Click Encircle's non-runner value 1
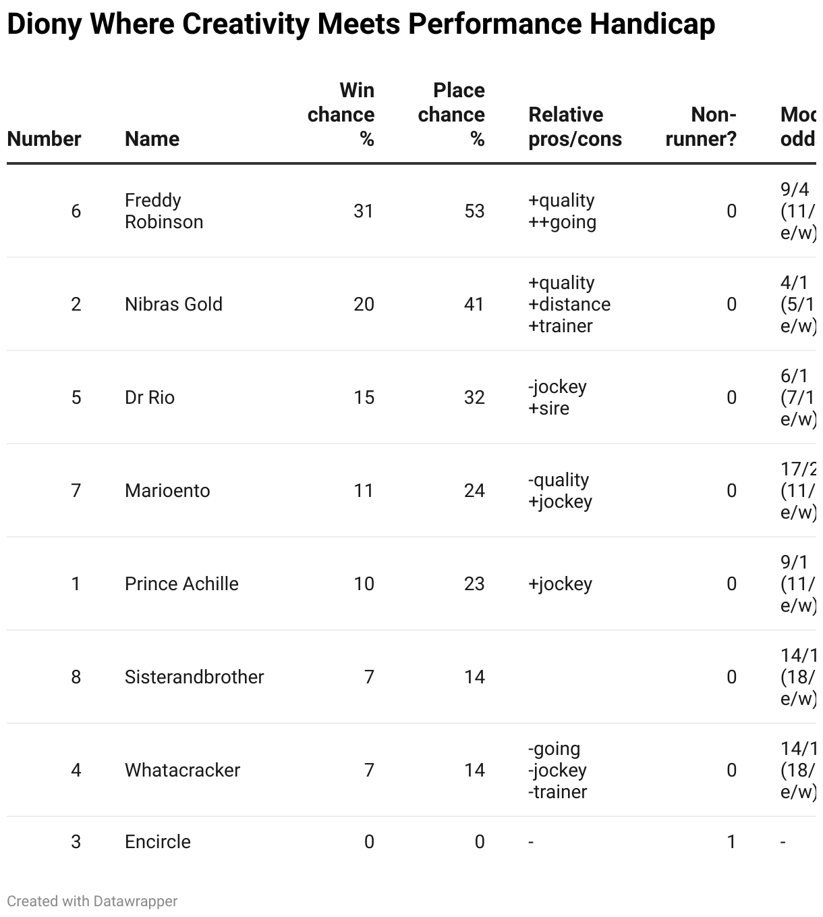823x917 pixels. click(731, 841)
